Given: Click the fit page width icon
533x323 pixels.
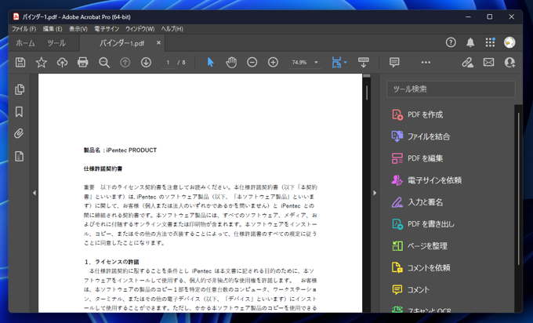Looking at the screenshot, I should (x=336, y=62).
